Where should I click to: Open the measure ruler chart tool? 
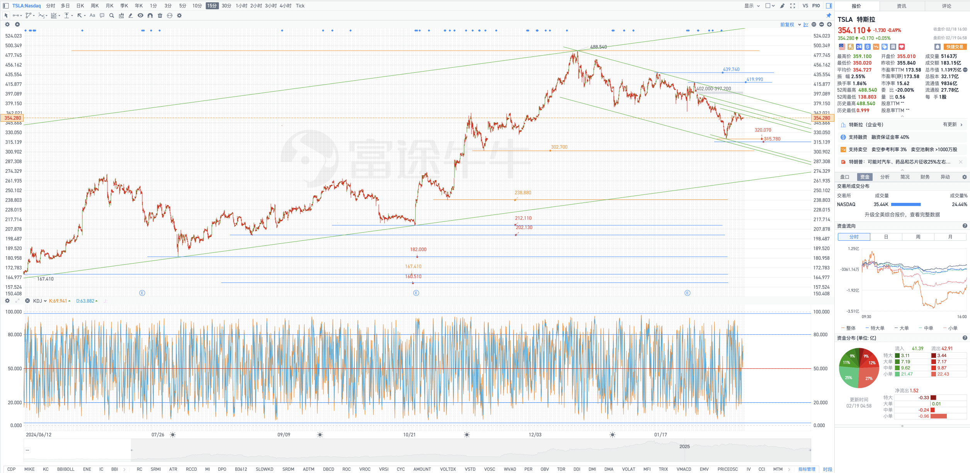pos(121,15)
